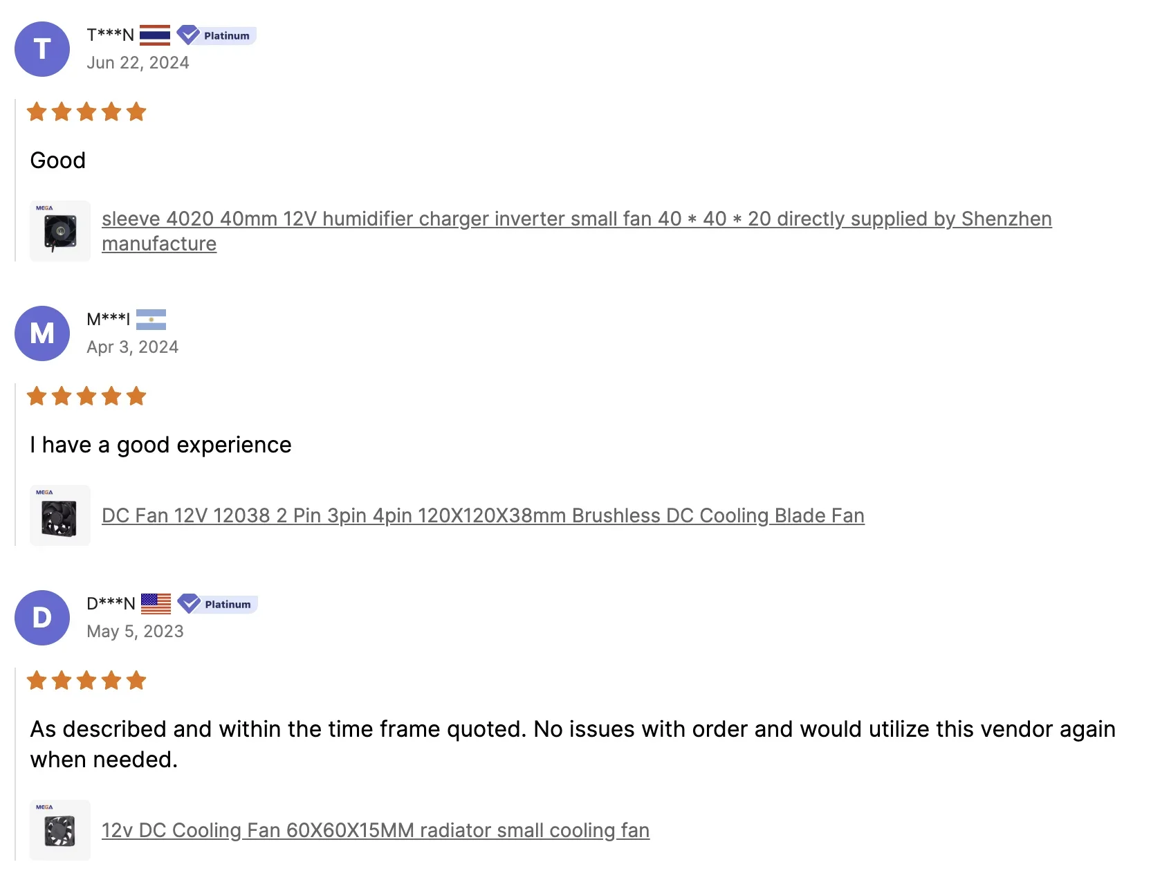This screenshot has width=1151, height=880.
Task: Open the 12038 cooling blade fan thumbnail
Action: click(60, 515)
